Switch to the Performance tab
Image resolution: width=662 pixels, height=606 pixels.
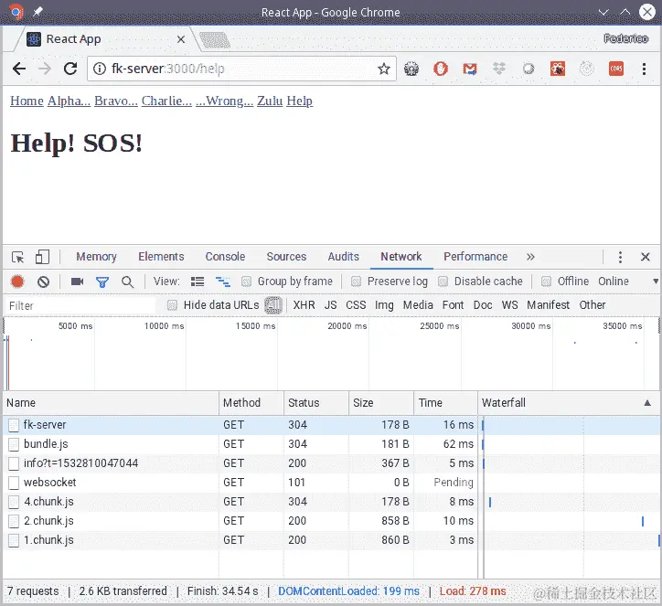(x=475, y=257)
